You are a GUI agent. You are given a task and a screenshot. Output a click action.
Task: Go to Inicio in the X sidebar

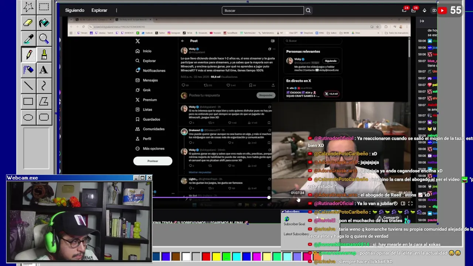(x=143, y=51)
